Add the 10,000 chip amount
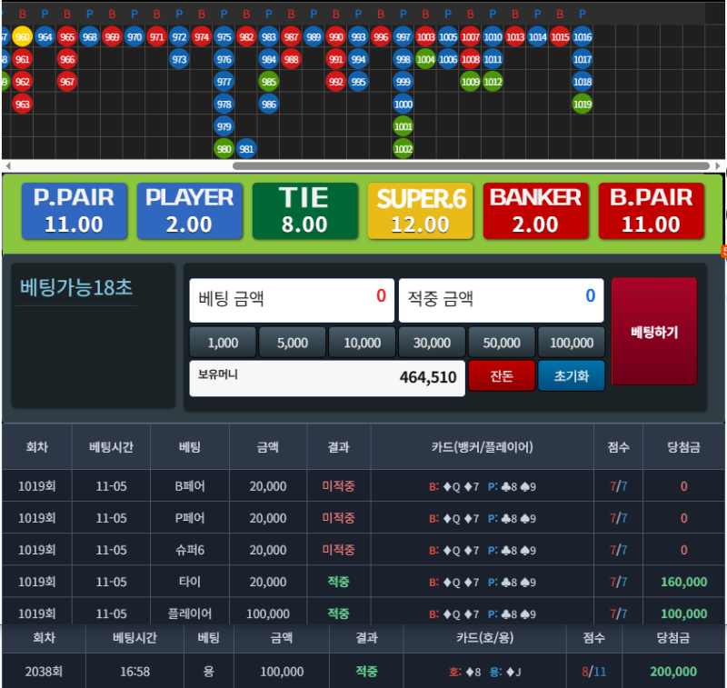This screenshot has height=688, width=727. click(x=362, y=343)
